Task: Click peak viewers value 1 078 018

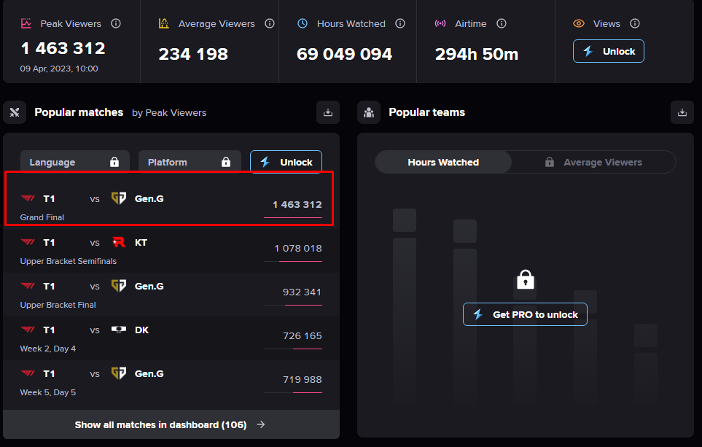Action: (298, 248)
